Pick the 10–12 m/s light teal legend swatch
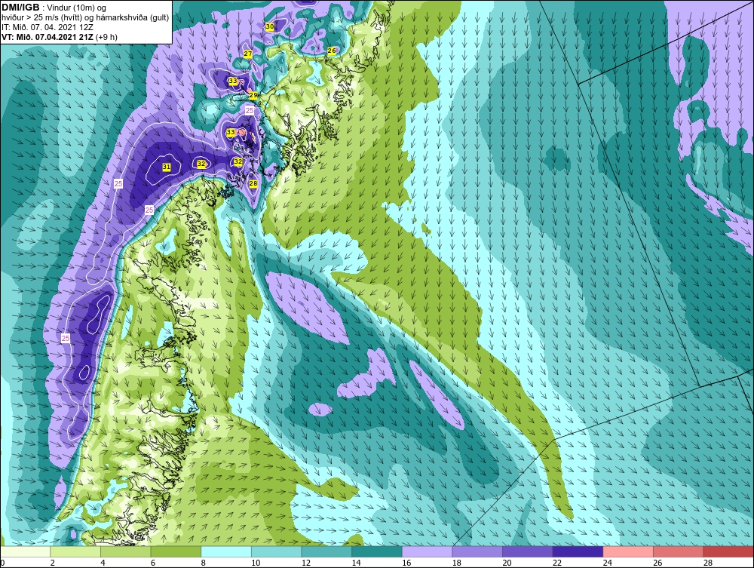Viewport: 754px width, 568px height. tap(276, 551)
